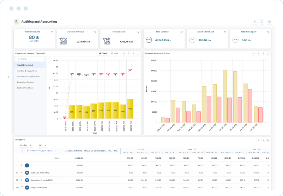Filter the Active Resource card
The height and width of the screenshot is (196, 283).
[x=52, y=32]
